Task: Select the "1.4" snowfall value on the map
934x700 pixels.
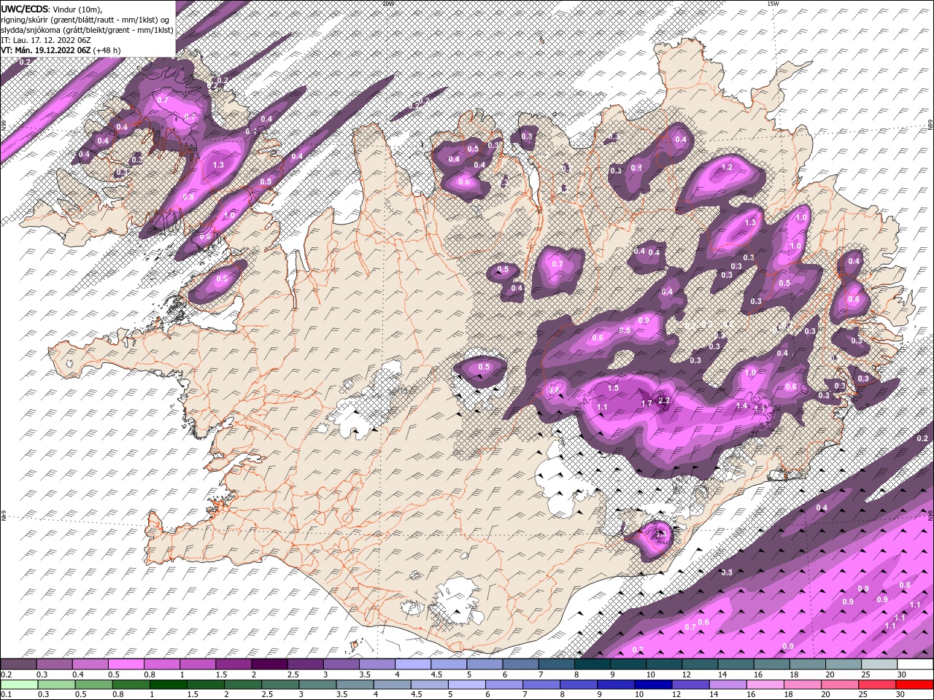Action: (x=741, y=405)
